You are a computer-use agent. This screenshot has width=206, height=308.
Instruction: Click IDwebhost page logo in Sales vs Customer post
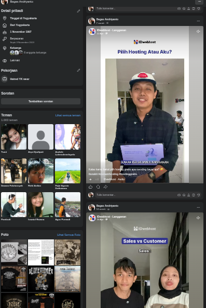[92, 218]
